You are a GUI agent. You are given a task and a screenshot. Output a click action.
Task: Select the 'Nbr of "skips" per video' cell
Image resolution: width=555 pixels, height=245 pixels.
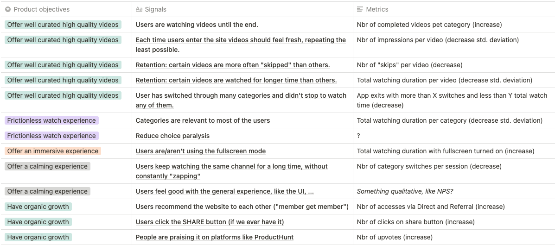pos(409,65)
